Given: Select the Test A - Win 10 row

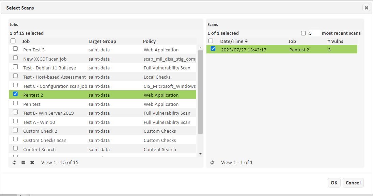Looking at the screenshot, I should coord(39,122).
